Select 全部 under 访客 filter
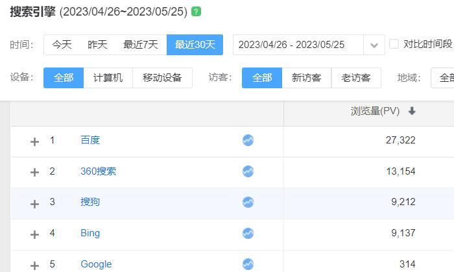 pos(262,78)
